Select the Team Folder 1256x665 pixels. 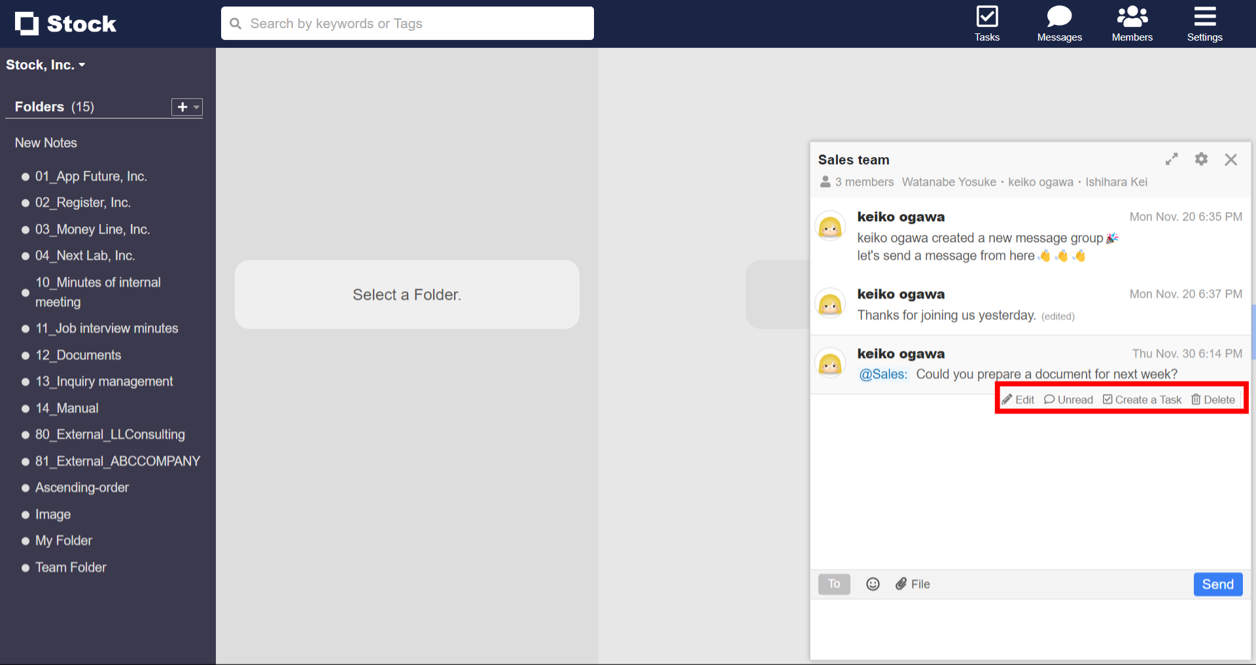coord(71,567)
